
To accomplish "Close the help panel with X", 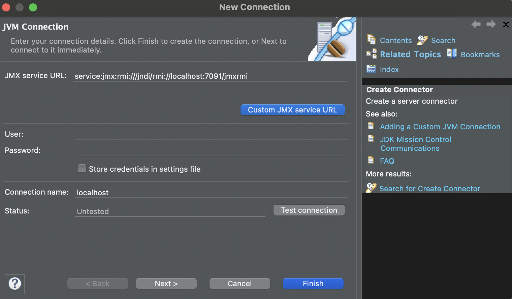I will click(506, 25).
